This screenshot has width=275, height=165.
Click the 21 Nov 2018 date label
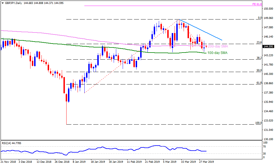[x=8, y=162]
